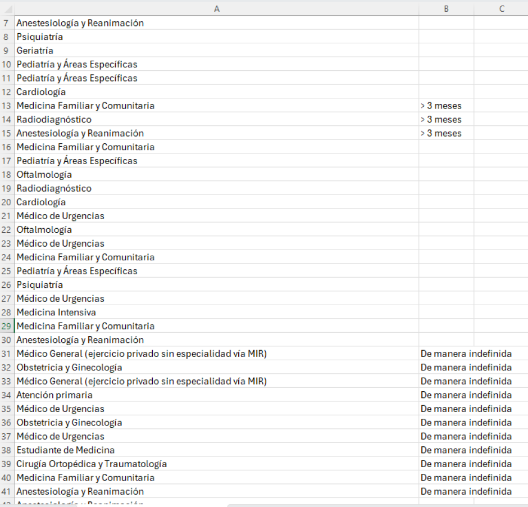Click 'De manera indefinida' in row 32
This screenshot has width=528, height=507.
pos(466,368)
